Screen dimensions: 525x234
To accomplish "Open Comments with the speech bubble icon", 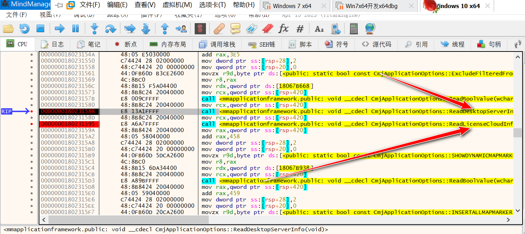I will (x=235, y=29).
